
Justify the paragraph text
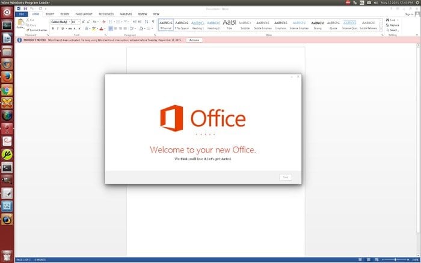click(125, 28)
